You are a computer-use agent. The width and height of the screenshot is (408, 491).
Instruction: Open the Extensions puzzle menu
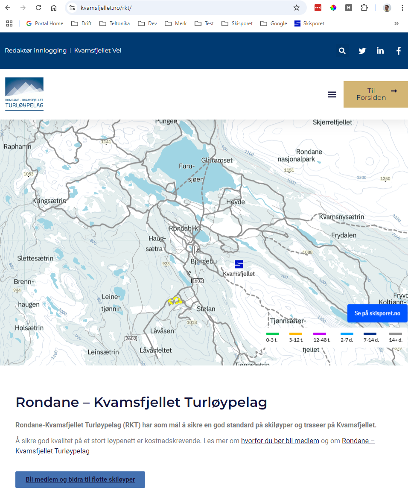tap(364, 8)
